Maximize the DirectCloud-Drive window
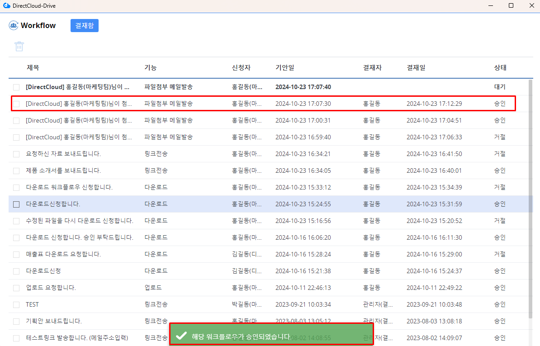The height and width of the screenshot is (346, 540). pos(511,5)
